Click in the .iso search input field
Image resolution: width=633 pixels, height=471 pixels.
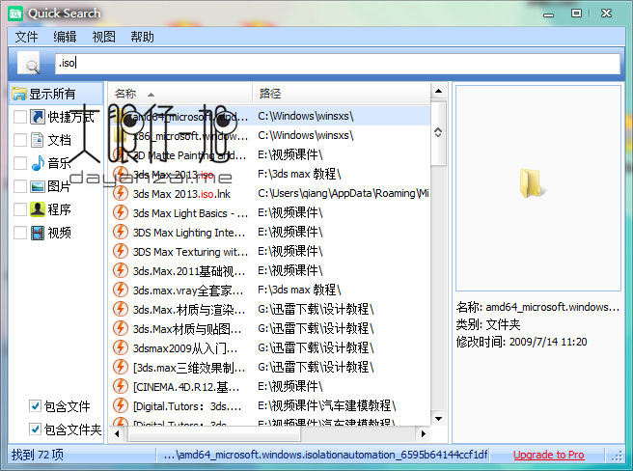click(x=338, y=64)
